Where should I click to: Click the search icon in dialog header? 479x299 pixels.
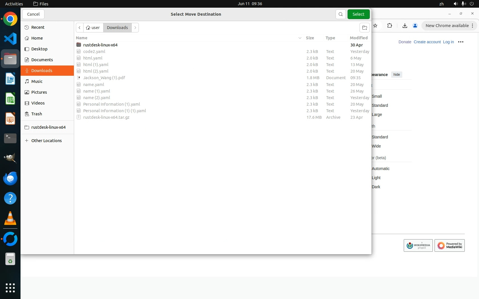(340, 14)
